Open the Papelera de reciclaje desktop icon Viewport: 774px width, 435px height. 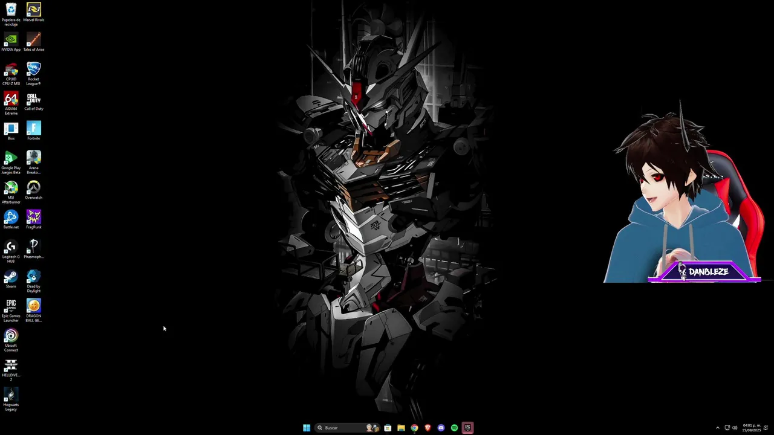point(11,14)
